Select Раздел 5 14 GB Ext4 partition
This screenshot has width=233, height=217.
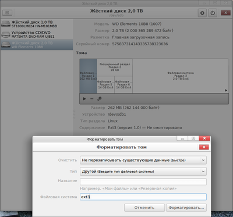[105, 84]
